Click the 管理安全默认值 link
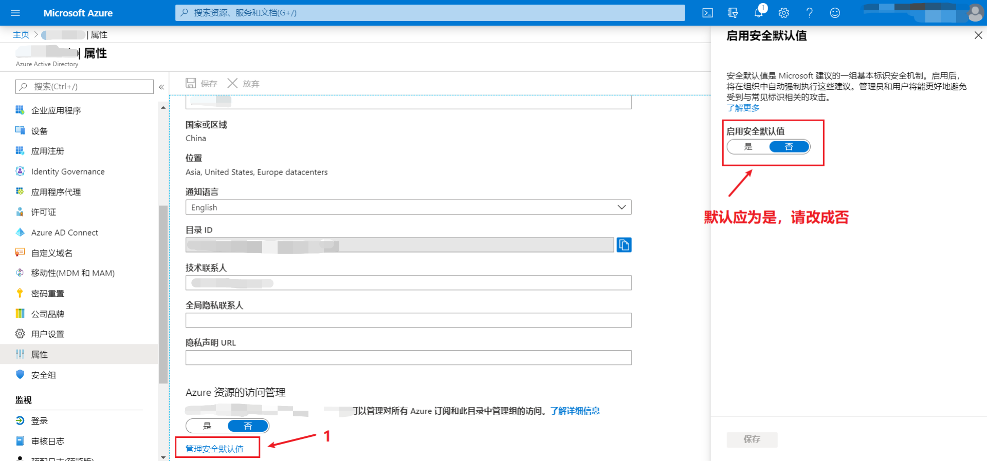The height and width of the screenshot is (461, 987). coord(214,449)
